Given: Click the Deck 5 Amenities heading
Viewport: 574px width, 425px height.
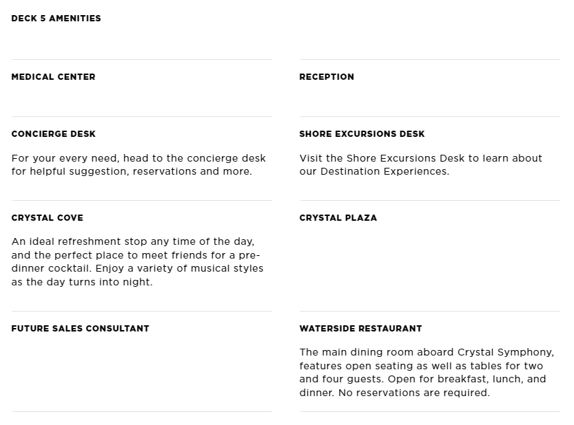Looking at the screenshot, I should coord(56,19).
